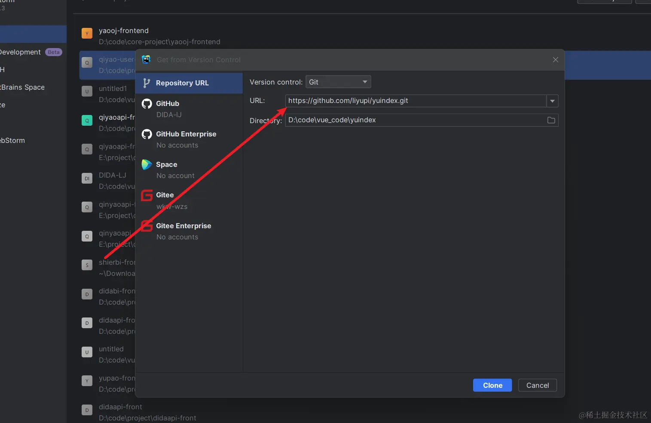Image resolution: width=651 pixels, height=423 pixels.
Task: Open the Version control Git dropdown
Action: point(338,82)
